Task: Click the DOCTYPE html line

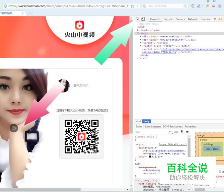Action: (x=148, y=24)
